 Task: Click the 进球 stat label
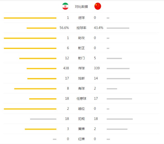click(81, 18)
